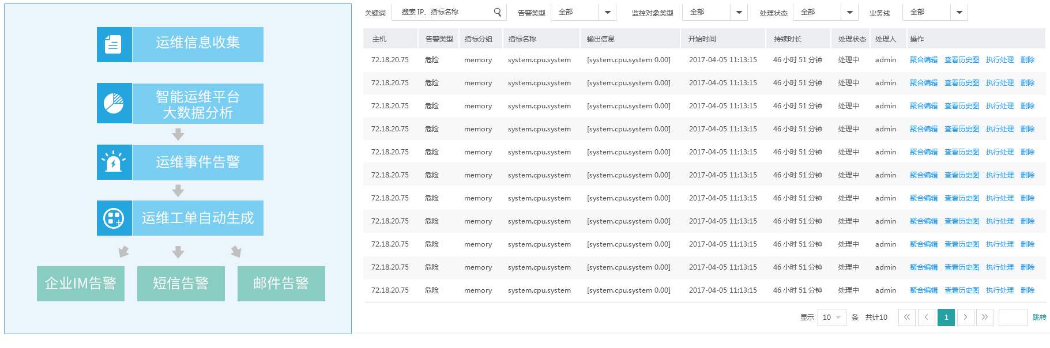Click 执行处理 in the last table row

pos(999,290)
